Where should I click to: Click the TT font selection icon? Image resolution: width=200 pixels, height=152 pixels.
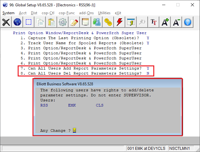click(153, 22)
